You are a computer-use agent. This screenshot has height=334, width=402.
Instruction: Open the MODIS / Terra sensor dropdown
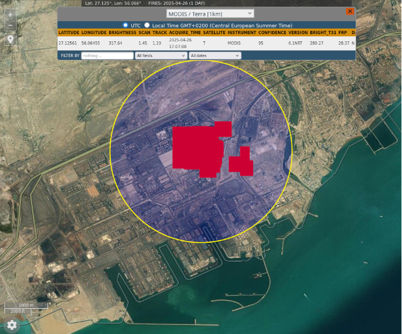[210, 13]
